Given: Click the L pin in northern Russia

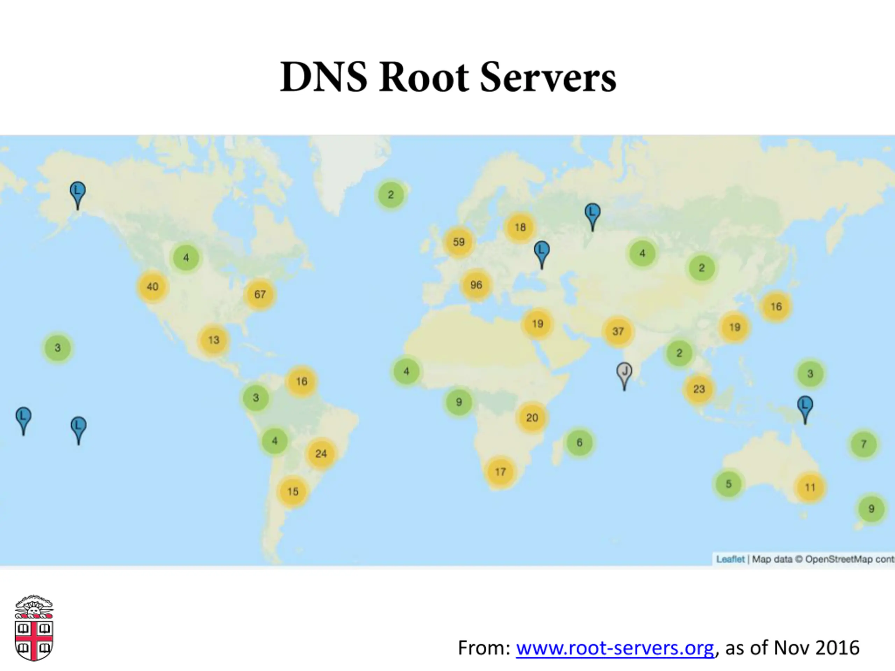Looking at the screenshot, I should [592, 218].
